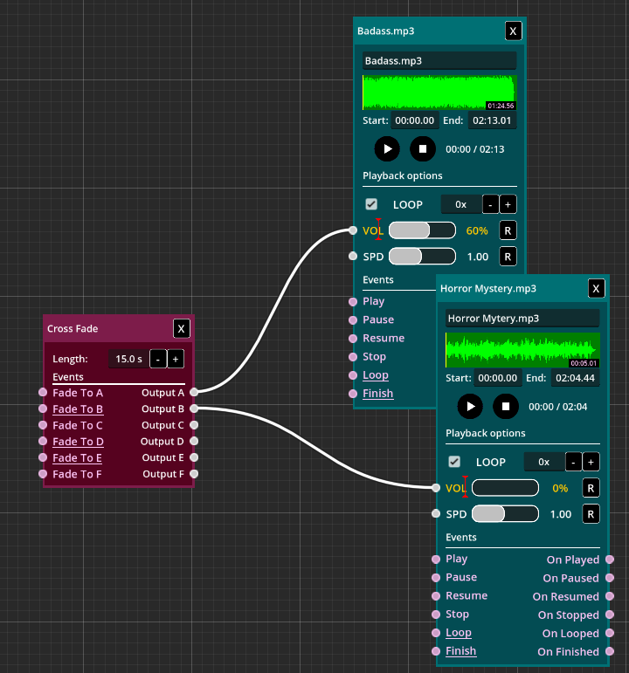Screen dimensions: 629x673
Task: Click the Badass.mp3 volume slider
Action: pos(422,230)
